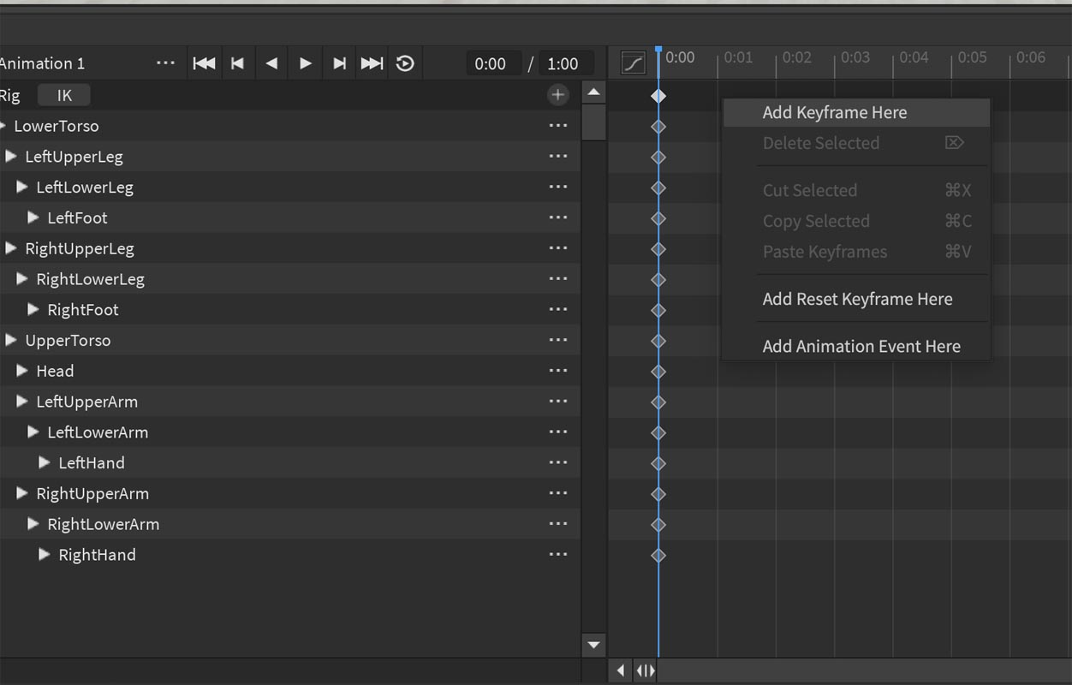1072x685 pixels.
Task: Click the scrubber handle at 0:00
Action: [x=658, y=50]
